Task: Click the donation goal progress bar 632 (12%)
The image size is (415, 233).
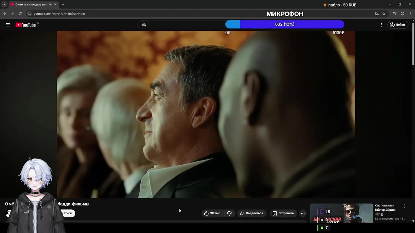Action: [285, 24]
